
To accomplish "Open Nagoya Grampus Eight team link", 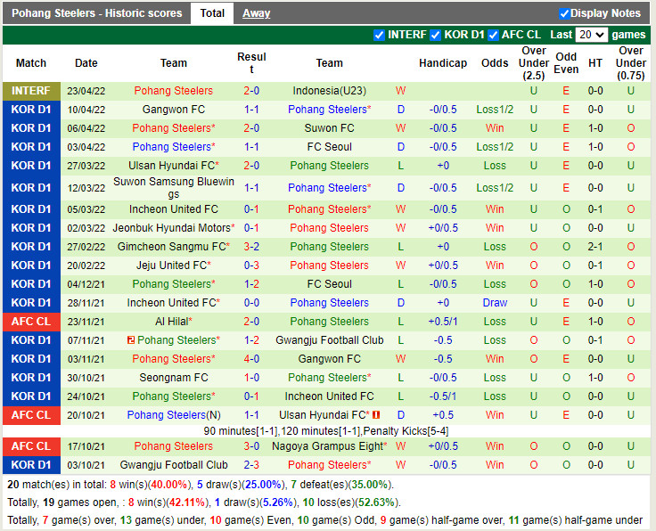I will click(x=329, y=446).
